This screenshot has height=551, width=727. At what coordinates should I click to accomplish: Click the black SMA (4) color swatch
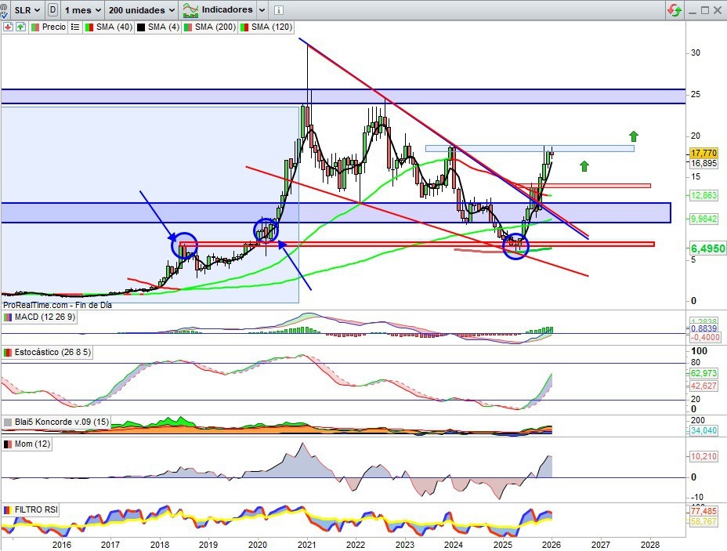(141, 27)
